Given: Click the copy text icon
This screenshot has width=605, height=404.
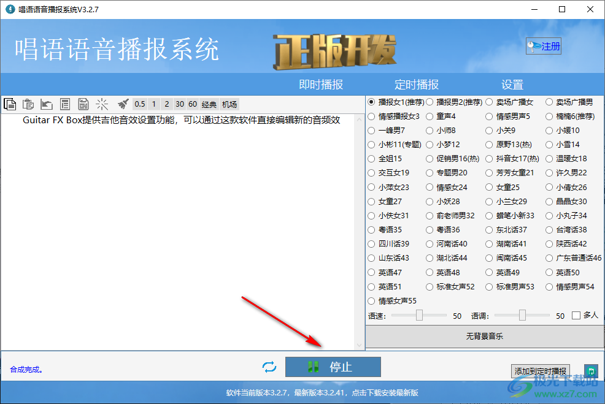Looking at the screenshot, I should (10, 104).
